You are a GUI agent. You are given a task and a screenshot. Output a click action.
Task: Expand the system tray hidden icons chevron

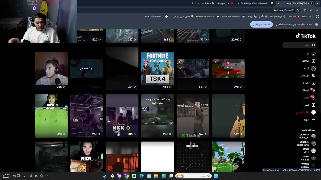coord(47,176)
